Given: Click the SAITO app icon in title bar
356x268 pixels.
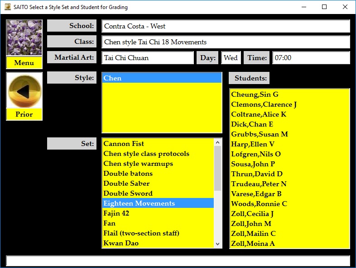Looking at the screenshot, I should pos(8,7).
